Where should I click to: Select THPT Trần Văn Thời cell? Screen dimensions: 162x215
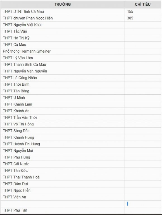63,118
